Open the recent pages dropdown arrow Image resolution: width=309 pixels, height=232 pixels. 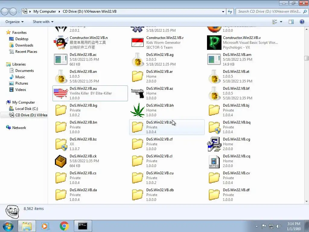click(19, 12)
